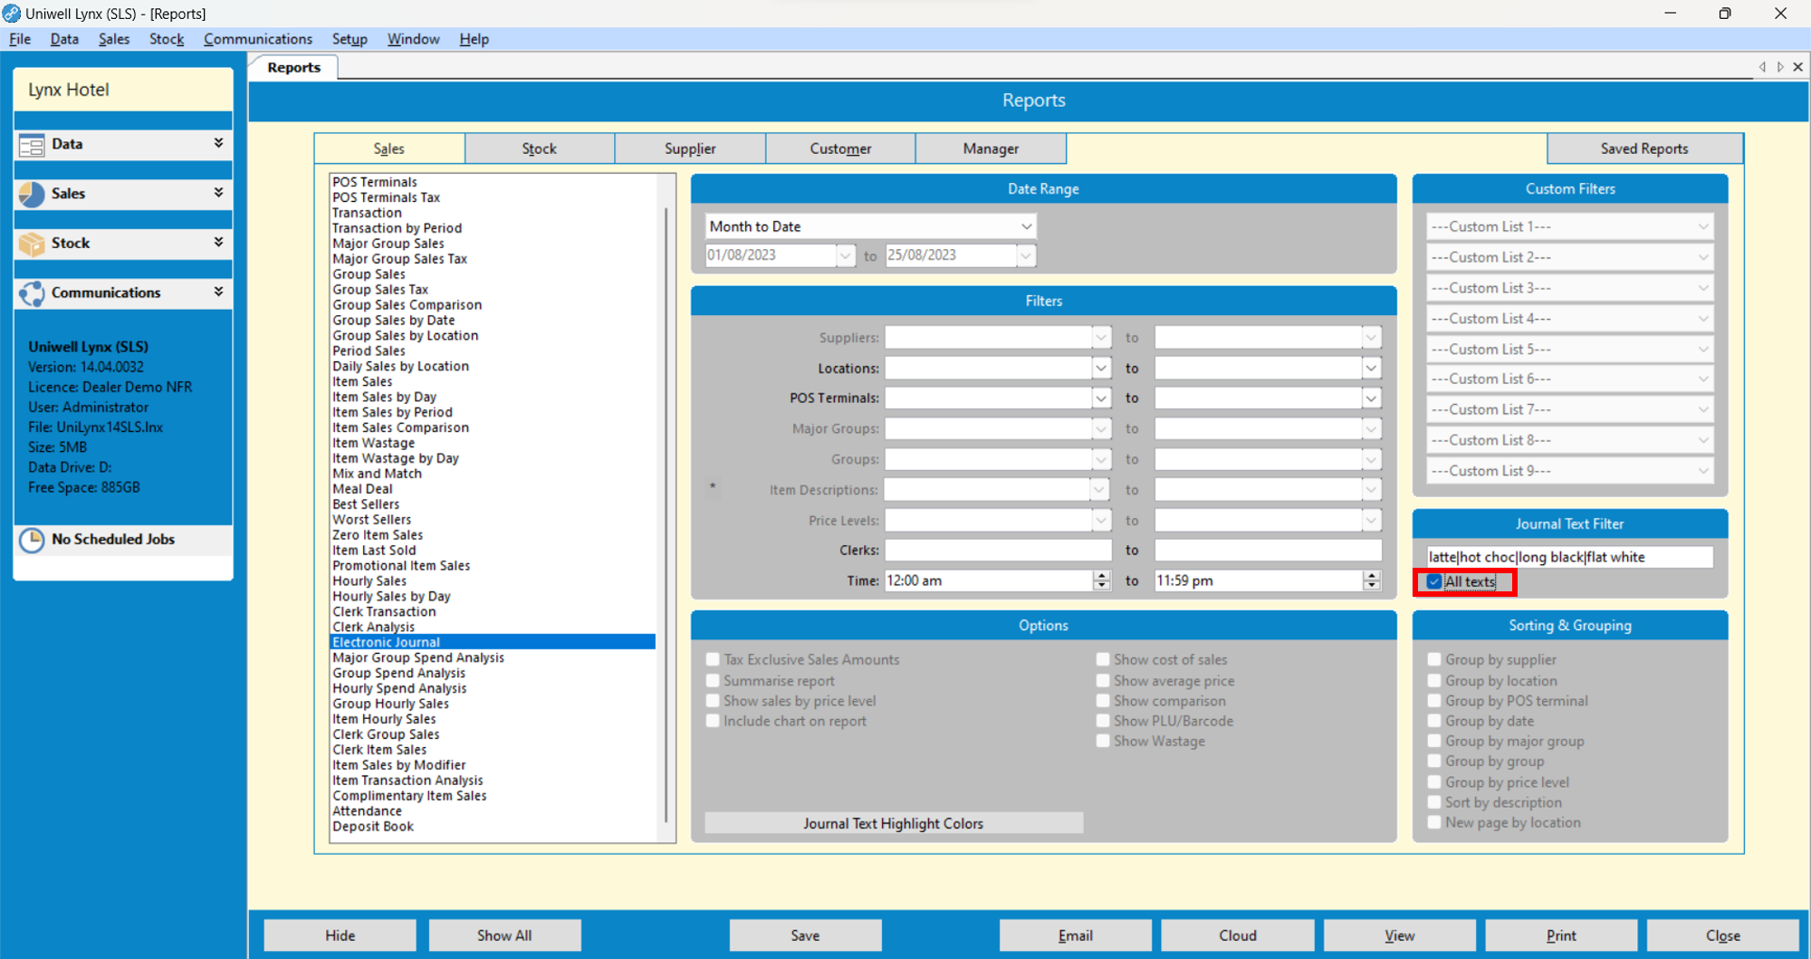Click the No Scheduled Jobs clock icon
Viewport: 1811px width, 959px height.
click(x=32, y=540)
